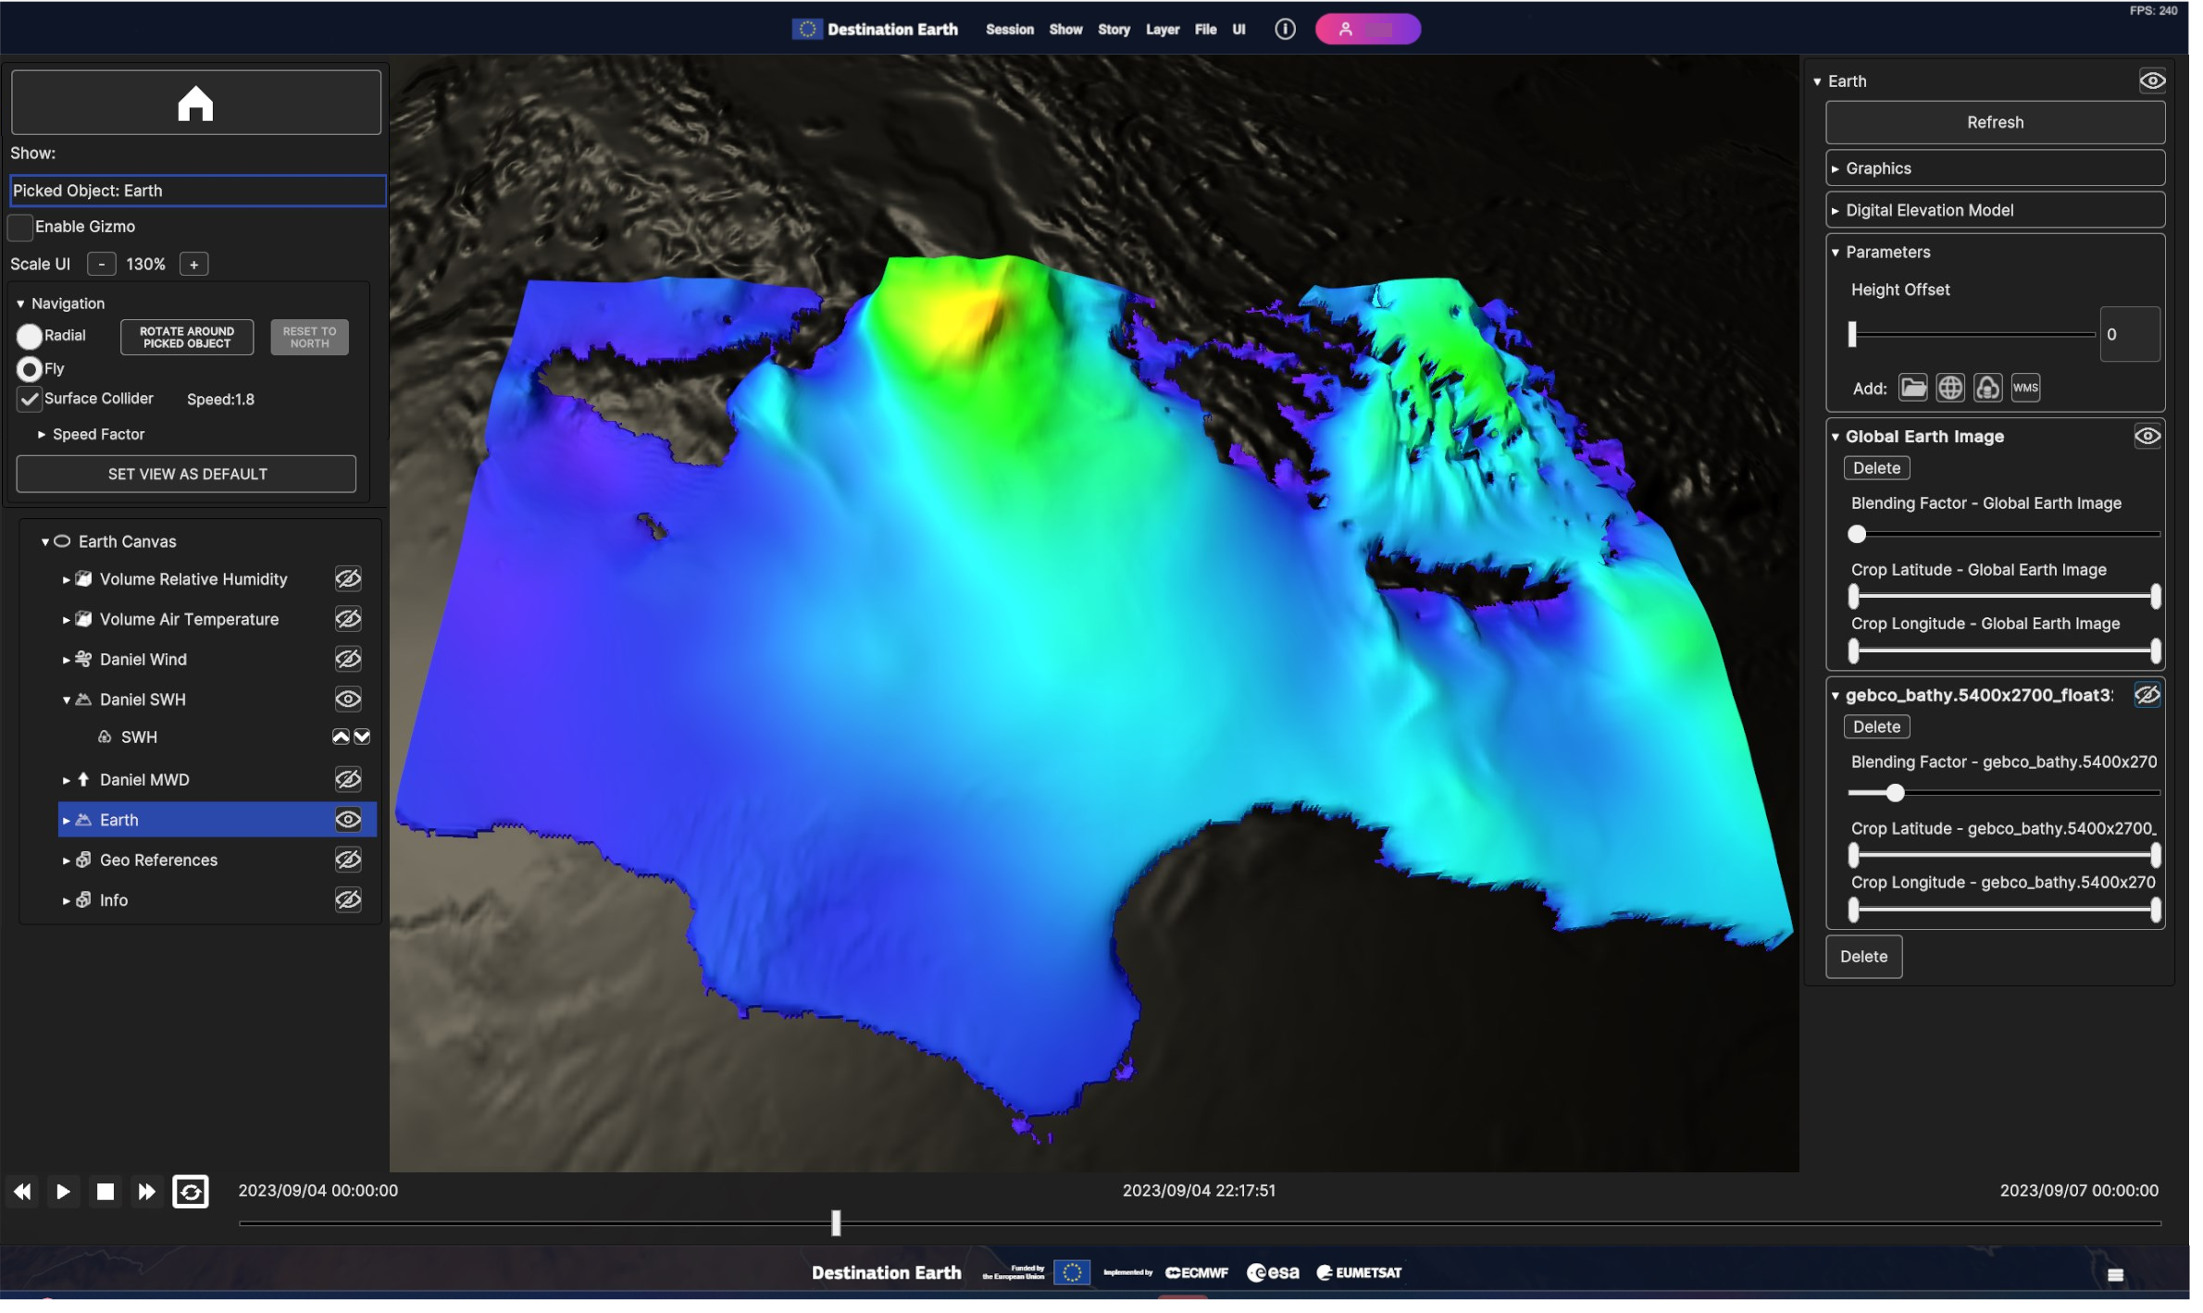Add layer via globe icon
The height and width of the screenshot is (1313, 2203).
click(x=1949, y=388)
